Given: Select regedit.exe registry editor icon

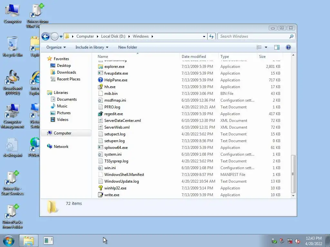Looking at the screenshot, I should coord(101,114).
